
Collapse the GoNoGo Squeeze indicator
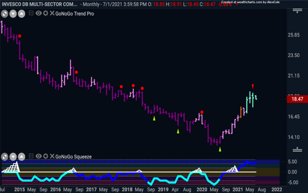(31, 156)
